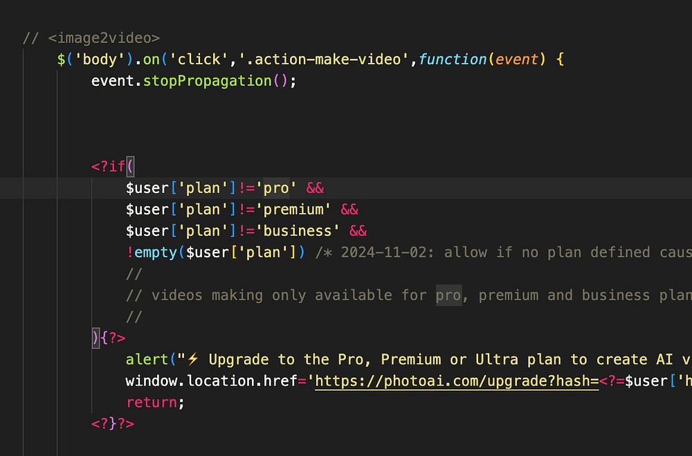Viewport: 692px width, 456px height.
Task: Click the highlighted word pro in comment
Action: pos(448,295)
